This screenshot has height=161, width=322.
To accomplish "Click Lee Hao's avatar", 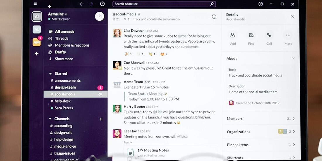I will point(117,133).
